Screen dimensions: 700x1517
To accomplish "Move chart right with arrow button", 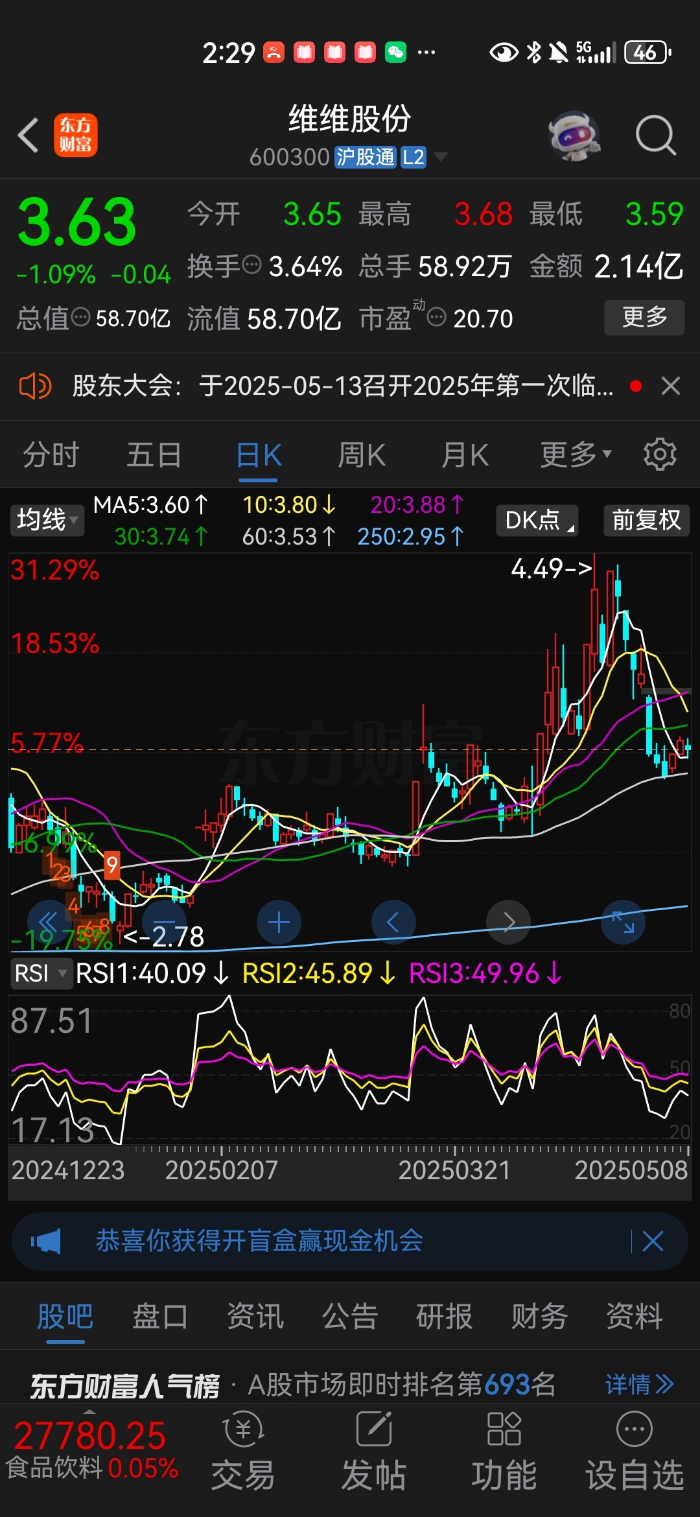I will tap(509, 922).
